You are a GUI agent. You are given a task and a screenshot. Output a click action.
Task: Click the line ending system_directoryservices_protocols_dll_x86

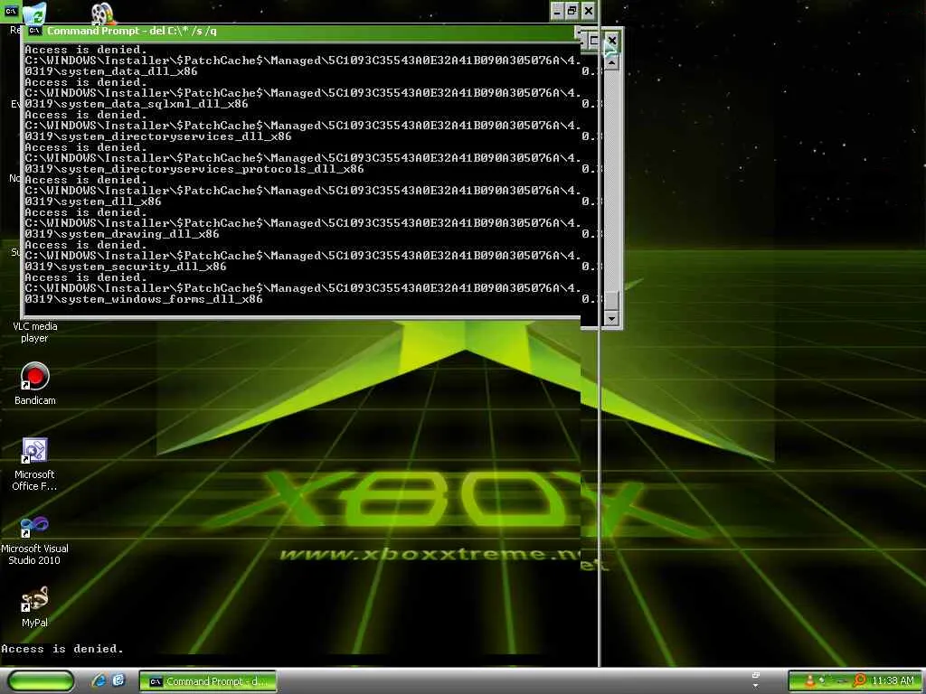point(194,169)
